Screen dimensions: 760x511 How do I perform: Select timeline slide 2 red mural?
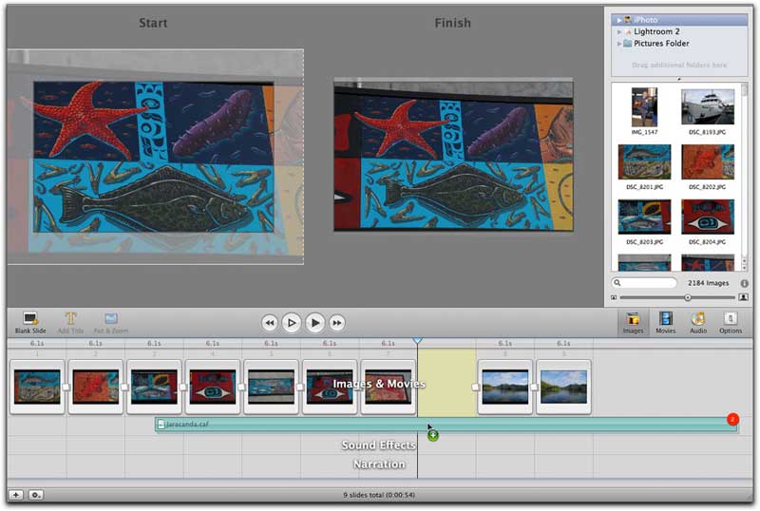coord(96,387)
